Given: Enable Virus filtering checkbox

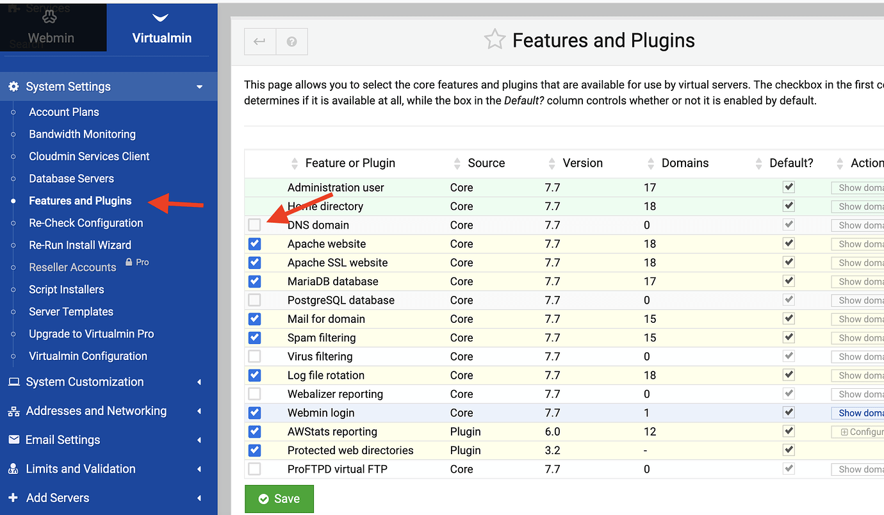Looking at the screenshot, I should coord(254,356).
